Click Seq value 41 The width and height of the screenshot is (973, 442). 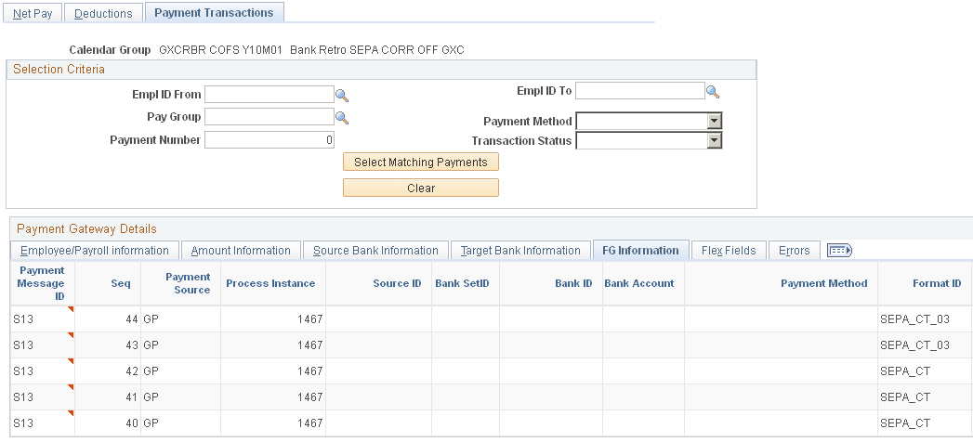(132, 397)
